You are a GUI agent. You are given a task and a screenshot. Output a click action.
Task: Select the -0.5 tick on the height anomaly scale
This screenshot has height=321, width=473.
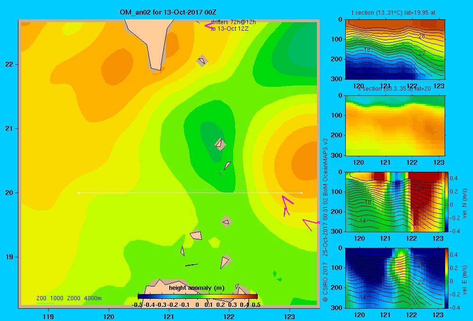click(x=137, y=305)
